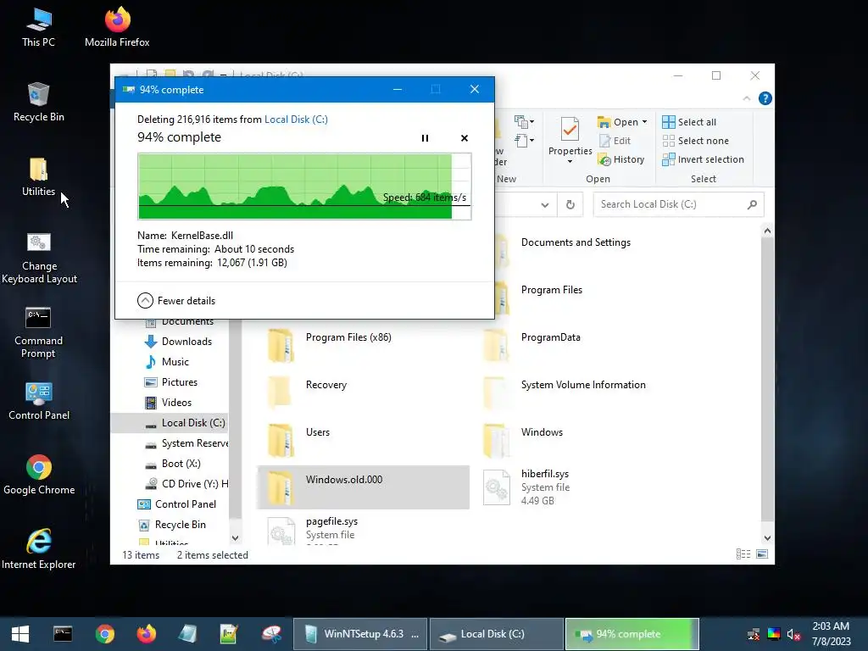Select Boot (X:) drive in navigation pane
The width and height of the screenshot is (868, 651).
tap(173, 464)
